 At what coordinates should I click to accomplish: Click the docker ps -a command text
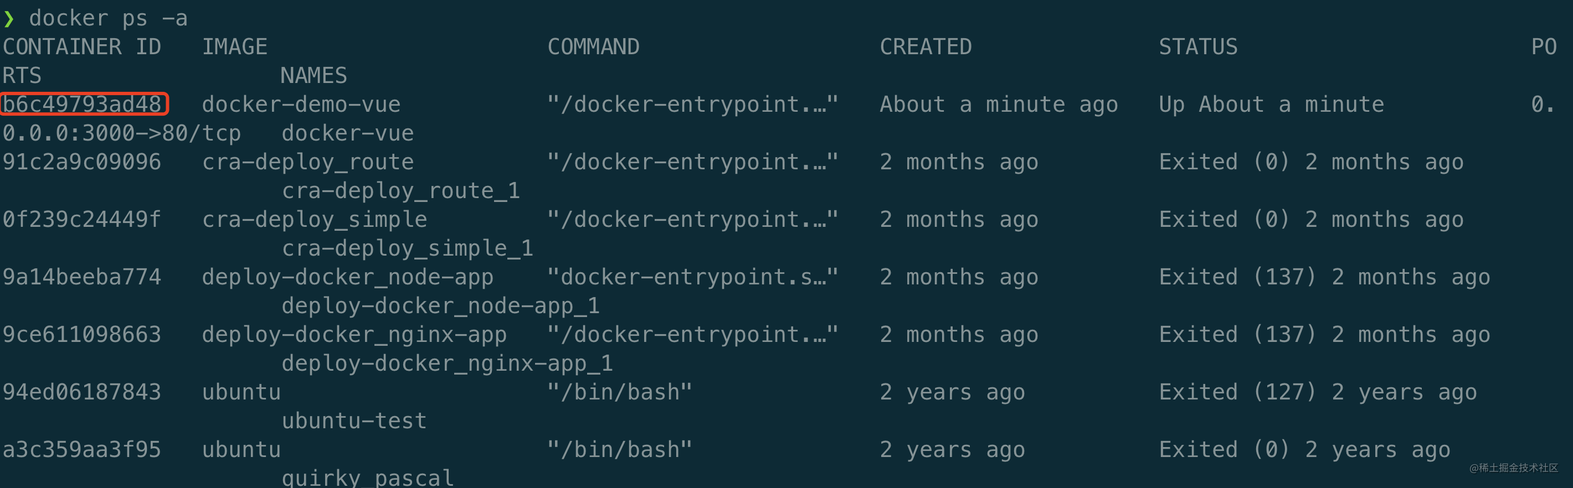coord(108,18)
